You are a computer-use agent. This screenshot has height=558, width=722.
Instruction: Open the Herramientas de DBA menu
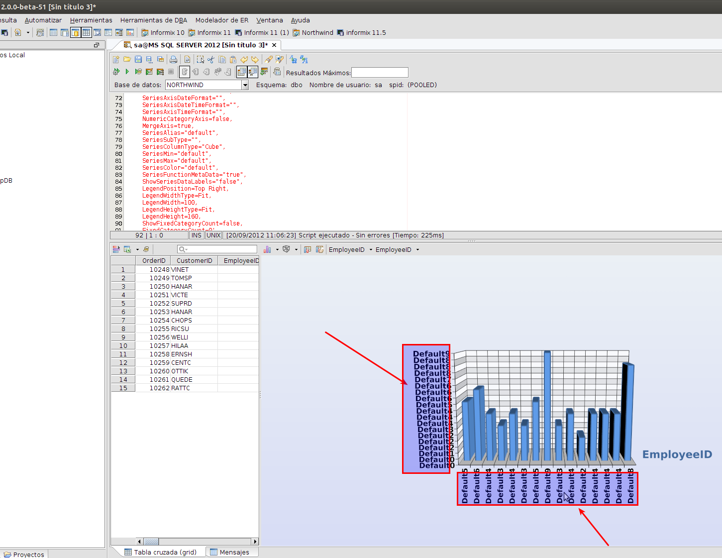click(154, 20)
